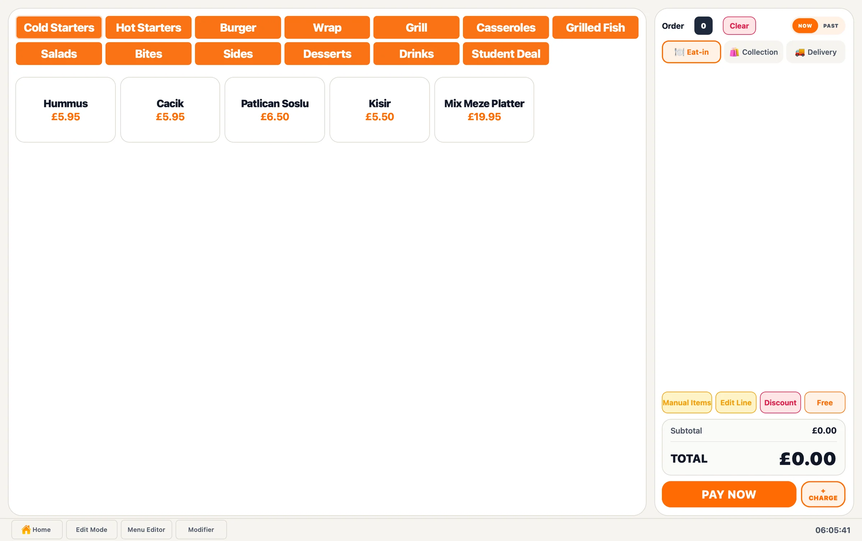The image size is (862, 541).
Task: Open the Desserts category
Action: click(x=327, y=54)
